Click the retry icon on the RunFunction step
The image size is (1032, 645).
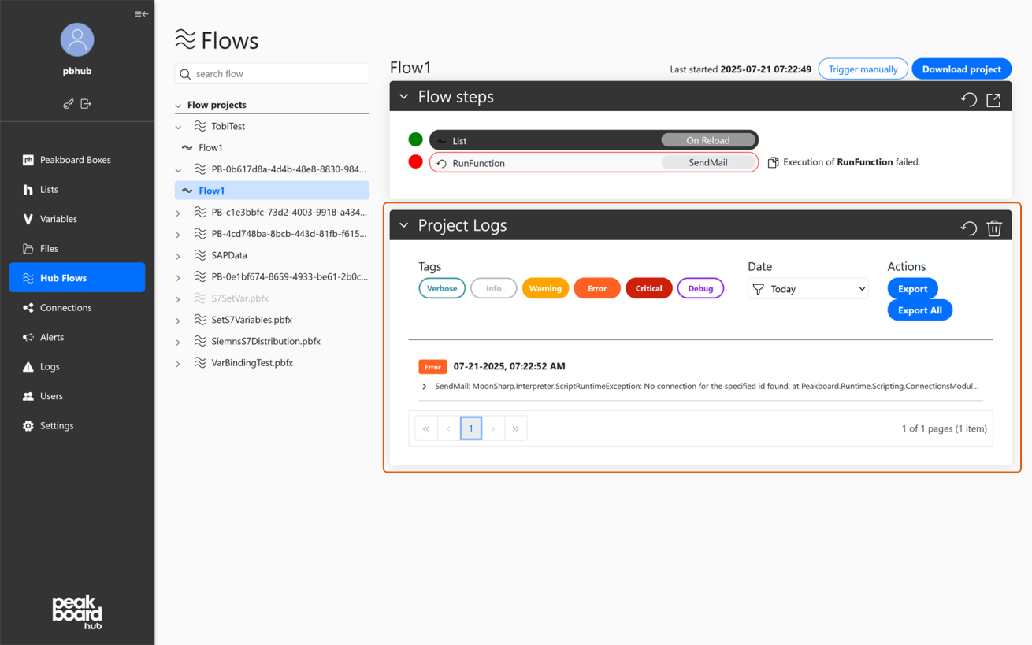pyautogui.click(x=441, y=162)
